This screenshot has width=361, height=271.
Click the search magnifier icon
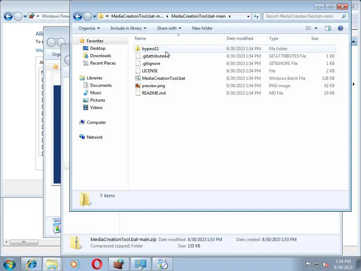tap(344, 16)
